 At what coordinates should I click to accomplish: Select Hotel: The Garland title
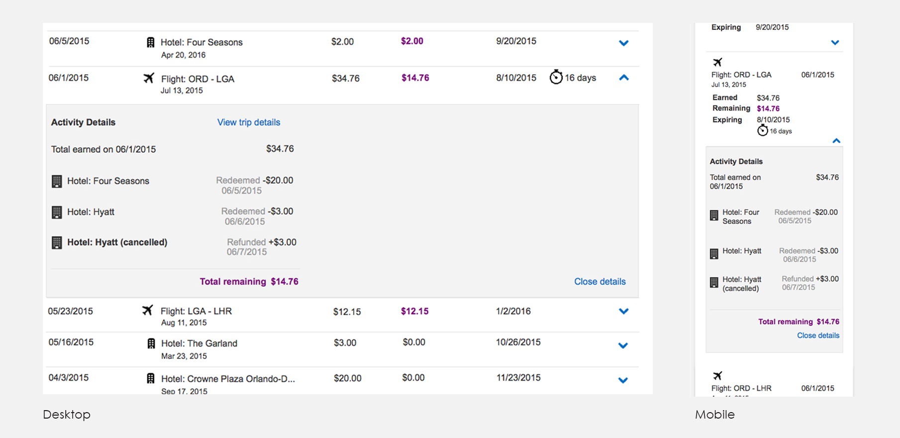[199, 343]
